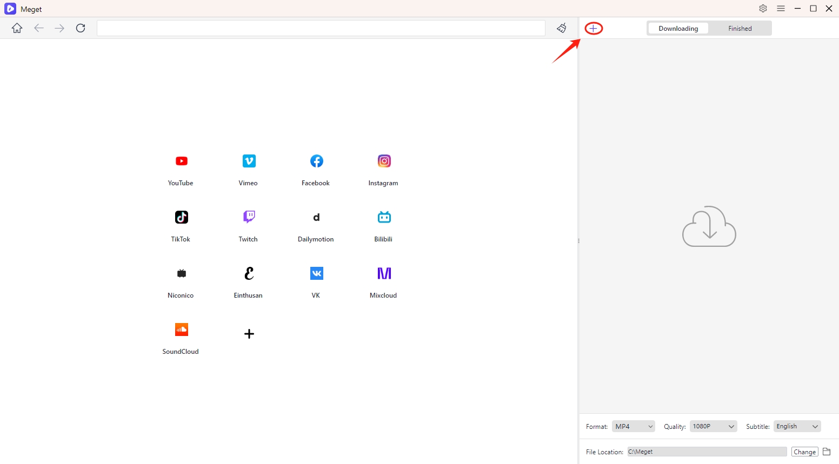Image resolution: width=839 pixels, height=464 pixels.
Task: Focus the URL address bar
Action: [x=321, y=28]
